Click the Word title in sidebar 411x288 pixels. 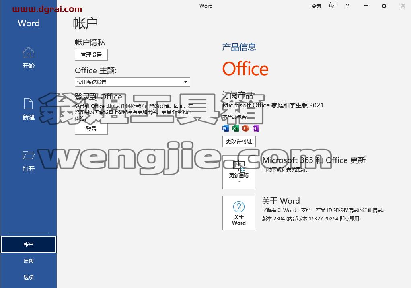pyautogui.click(x=29, y=23)
